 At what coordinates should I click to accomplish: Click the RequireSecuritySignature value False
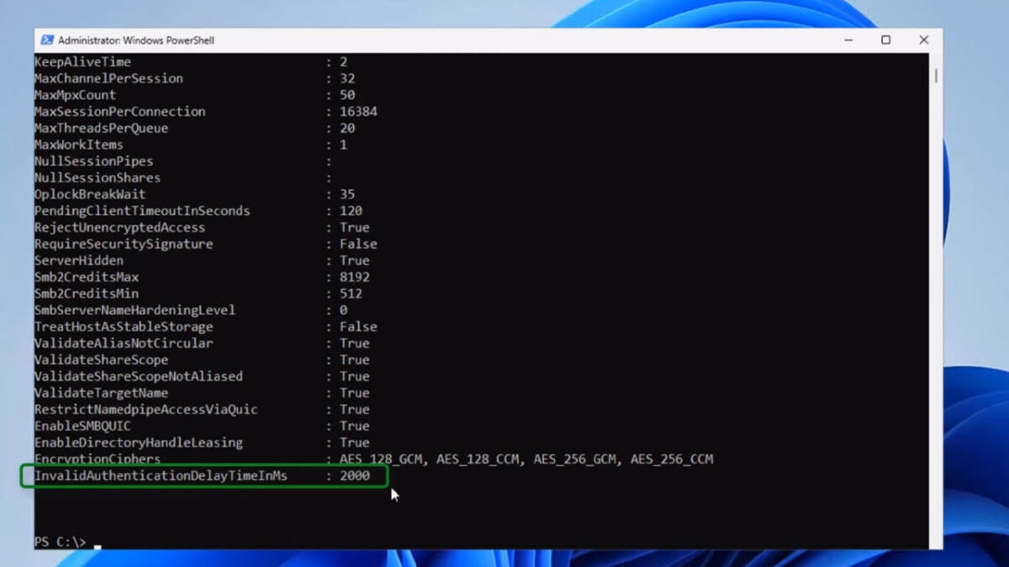[358, 244]
